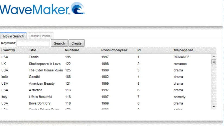This screenshot has width=224, height=126.
Task: Click the India country cell
Action: (x=5, y=77)
